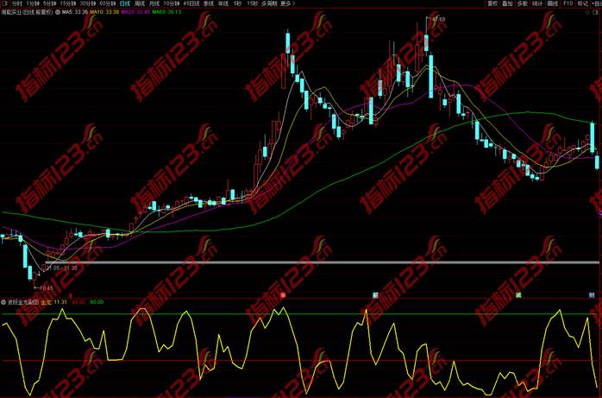Select the 5秒 period tab
602x398 pixels.
pyautogui.click(x=237, y=3)
